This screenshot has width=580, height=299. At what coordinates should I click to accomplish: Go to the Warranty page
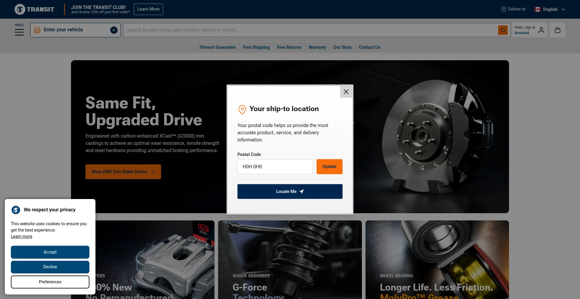[x=317, y=47]
